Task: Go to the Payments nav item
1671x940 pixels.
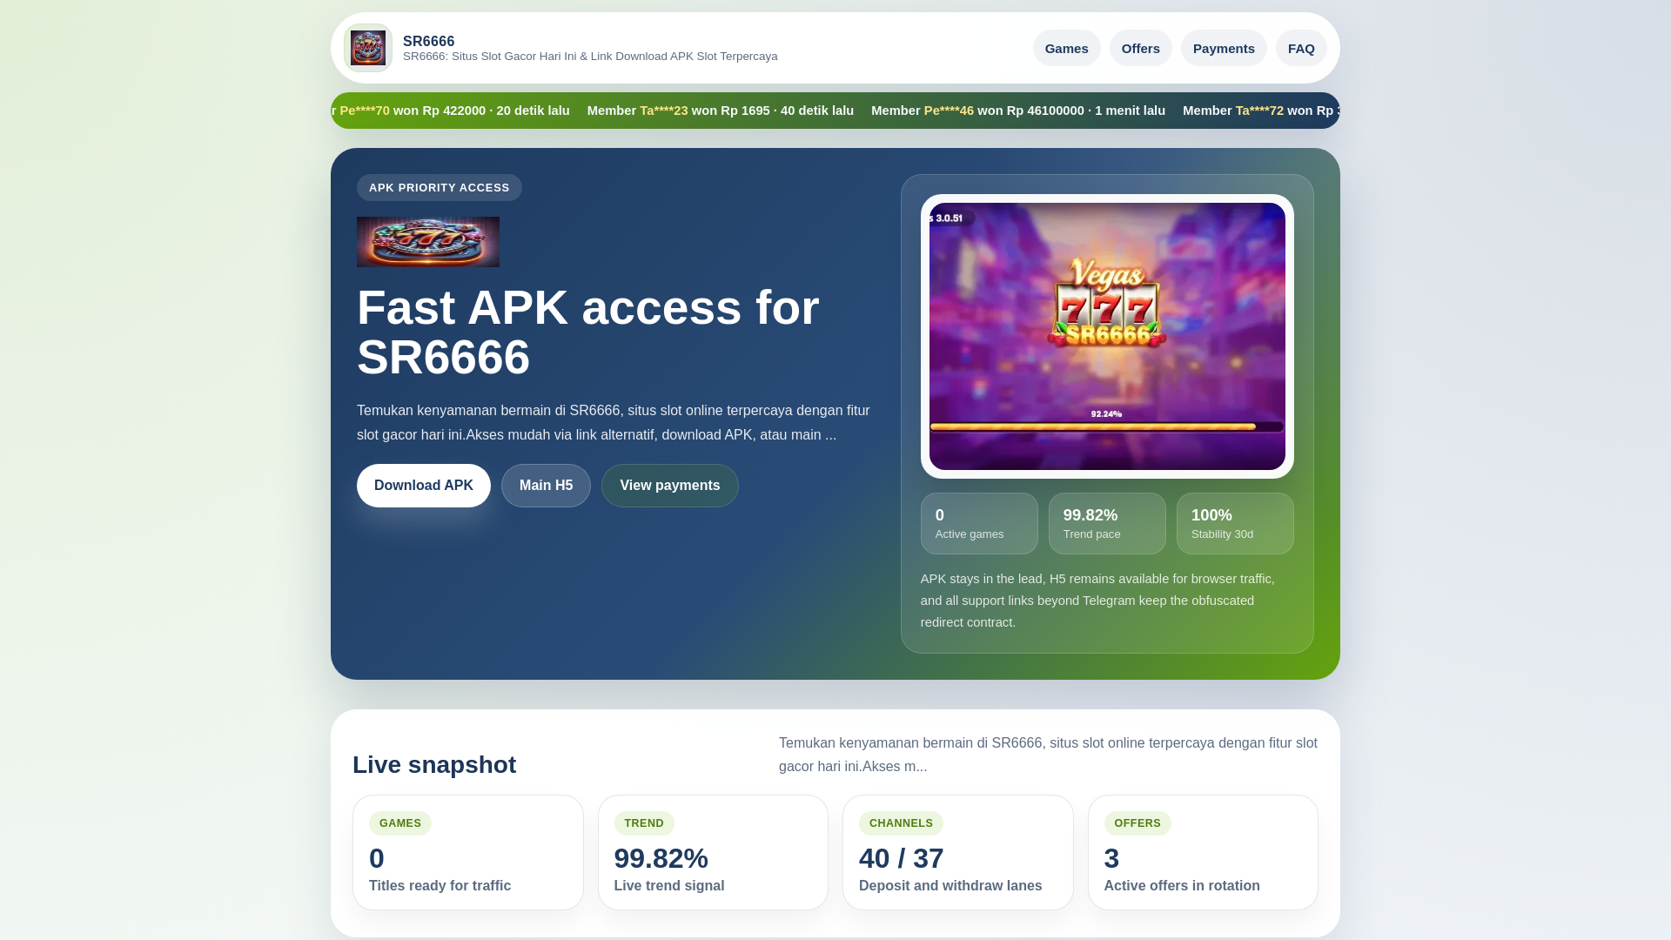Action: (x=1224, y=48)
